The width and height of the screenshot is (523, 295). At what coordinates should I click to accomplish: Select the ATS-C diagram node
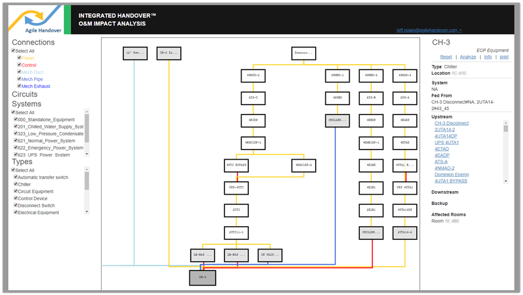tap(253, 98)
